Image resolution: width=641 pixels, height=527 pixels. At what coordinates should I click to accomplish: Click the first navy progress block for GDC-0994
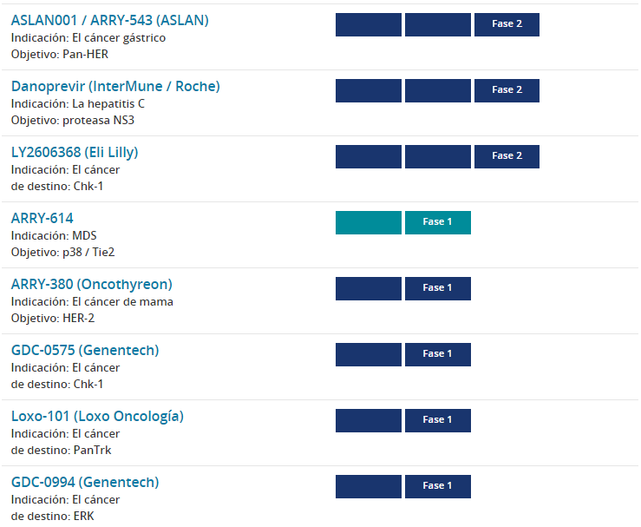pyautogui.click(x=369, y=486)
